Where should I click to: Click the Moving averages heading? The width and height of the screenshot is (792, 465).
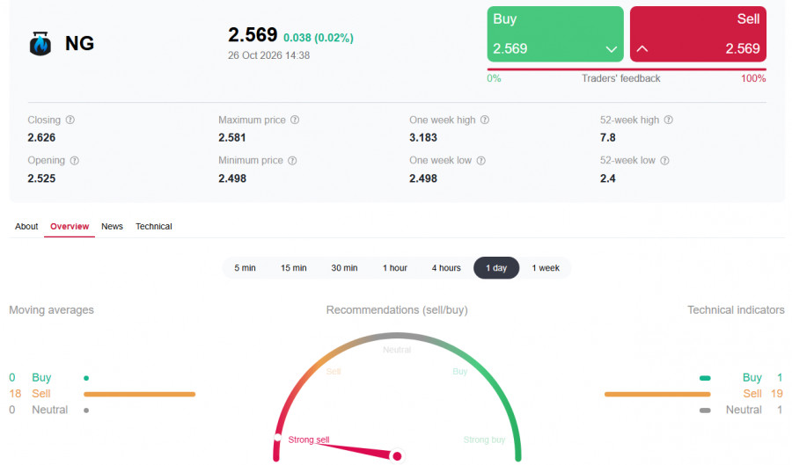pyautogui.click(x=52, y=310)
